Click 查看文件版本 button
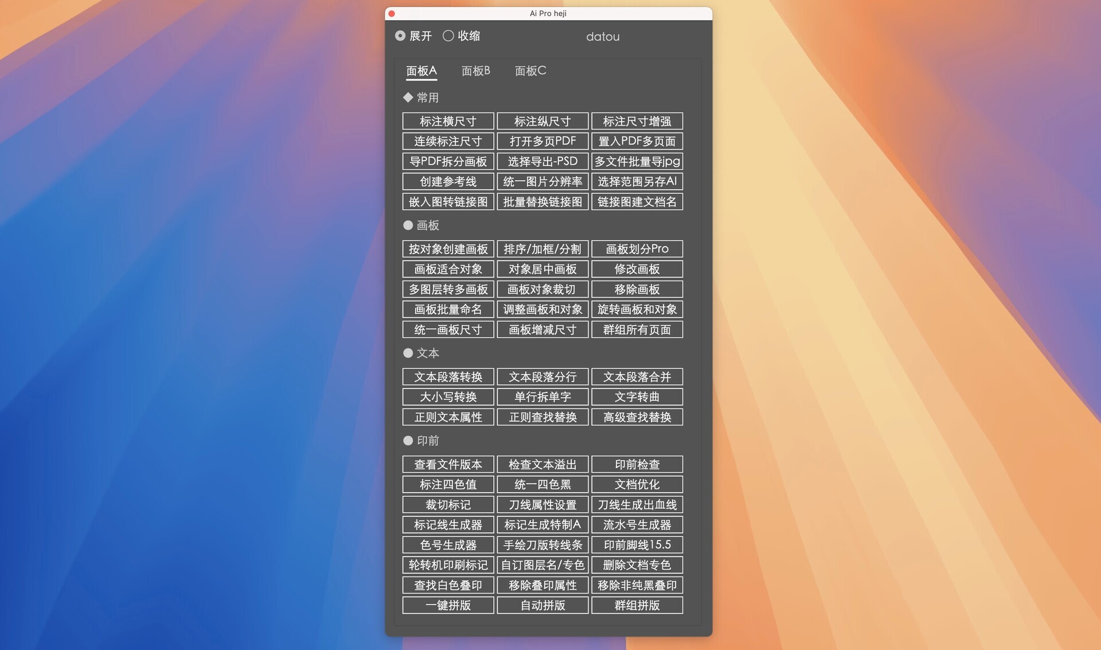1101x650 pixels. coord(448,464)
